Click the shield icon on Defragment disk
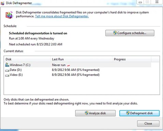Image resolution: width=163 pixels, height=131 pixels. pos(128,113)
